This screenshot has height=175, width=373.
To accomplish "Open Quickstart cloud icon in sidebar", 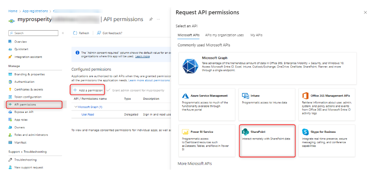I will 10,49.
